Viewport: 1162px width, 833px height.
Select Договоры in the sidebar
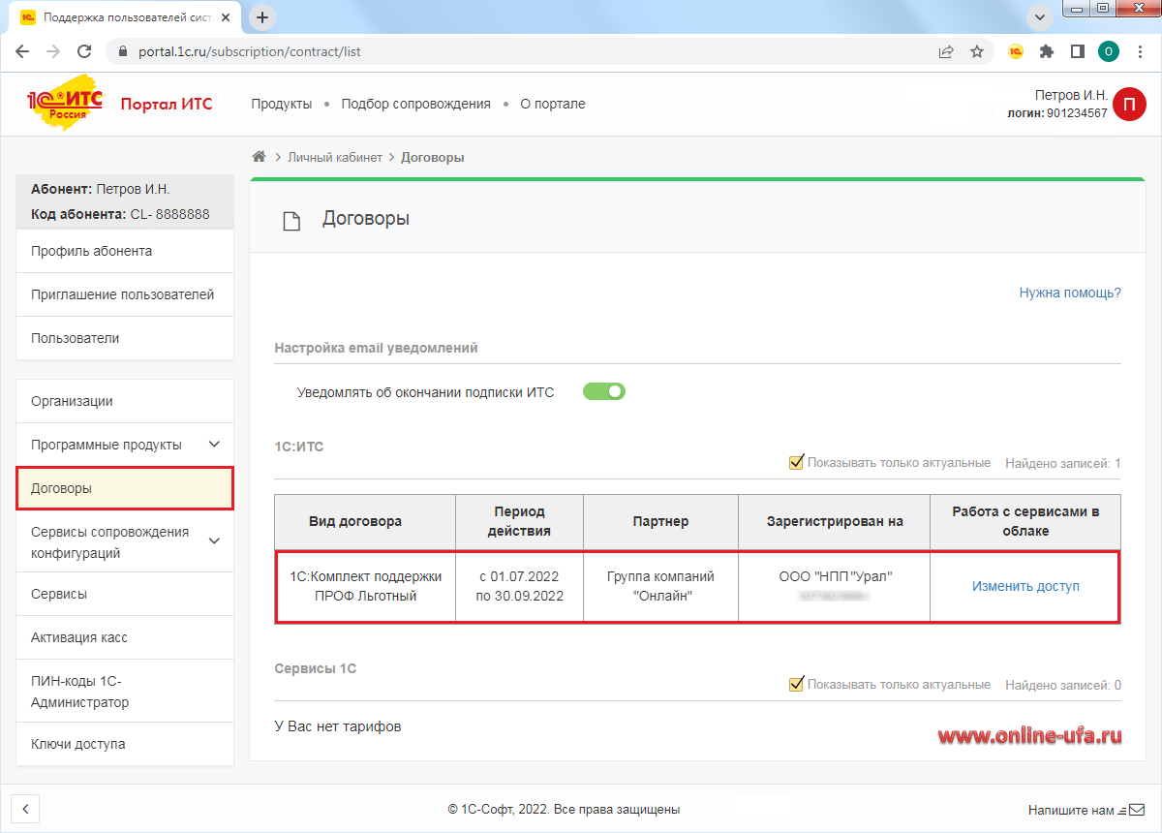pos(125,488)
